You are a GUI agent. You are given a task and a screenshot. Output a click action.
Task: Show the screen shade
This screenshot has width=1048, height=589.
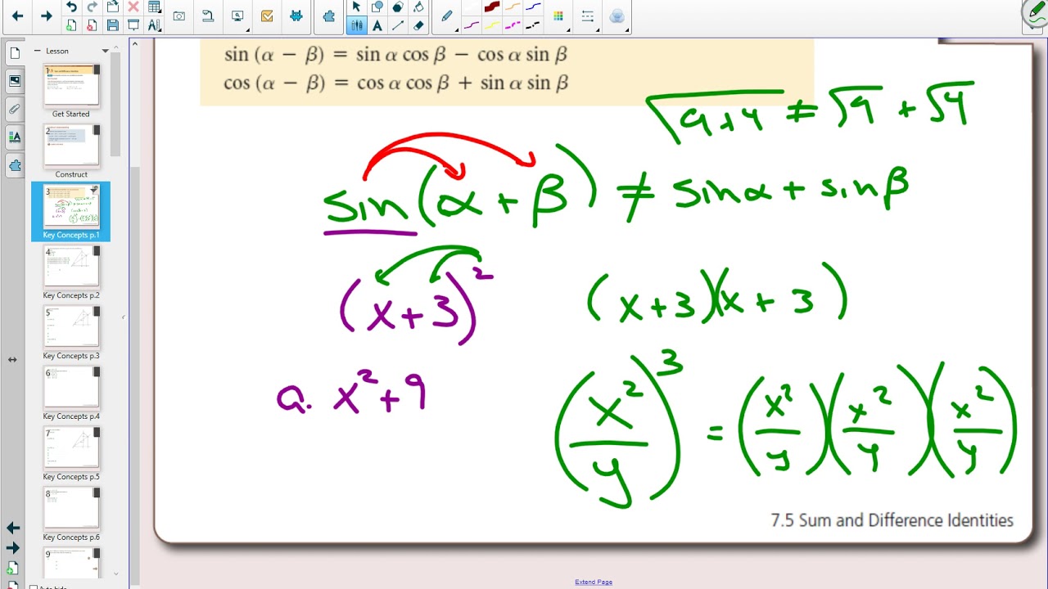click(133, 25)
